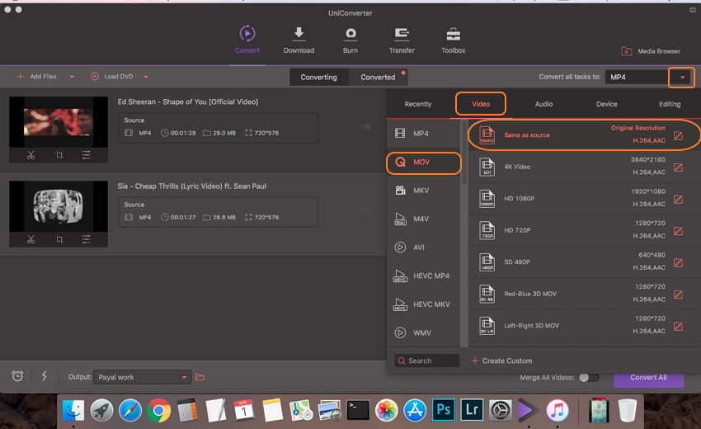Click Convert All button
The width and height of the screenshot is (701, 429).
pyautogui.click(x=649, y=379)
